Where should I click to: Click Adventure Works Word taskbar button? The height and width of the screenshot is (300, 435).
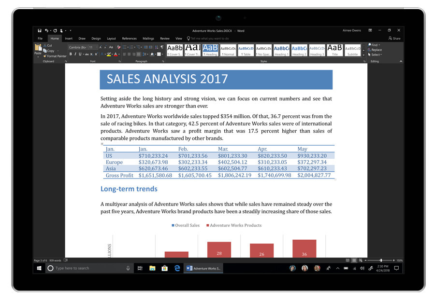click(203, 268)
